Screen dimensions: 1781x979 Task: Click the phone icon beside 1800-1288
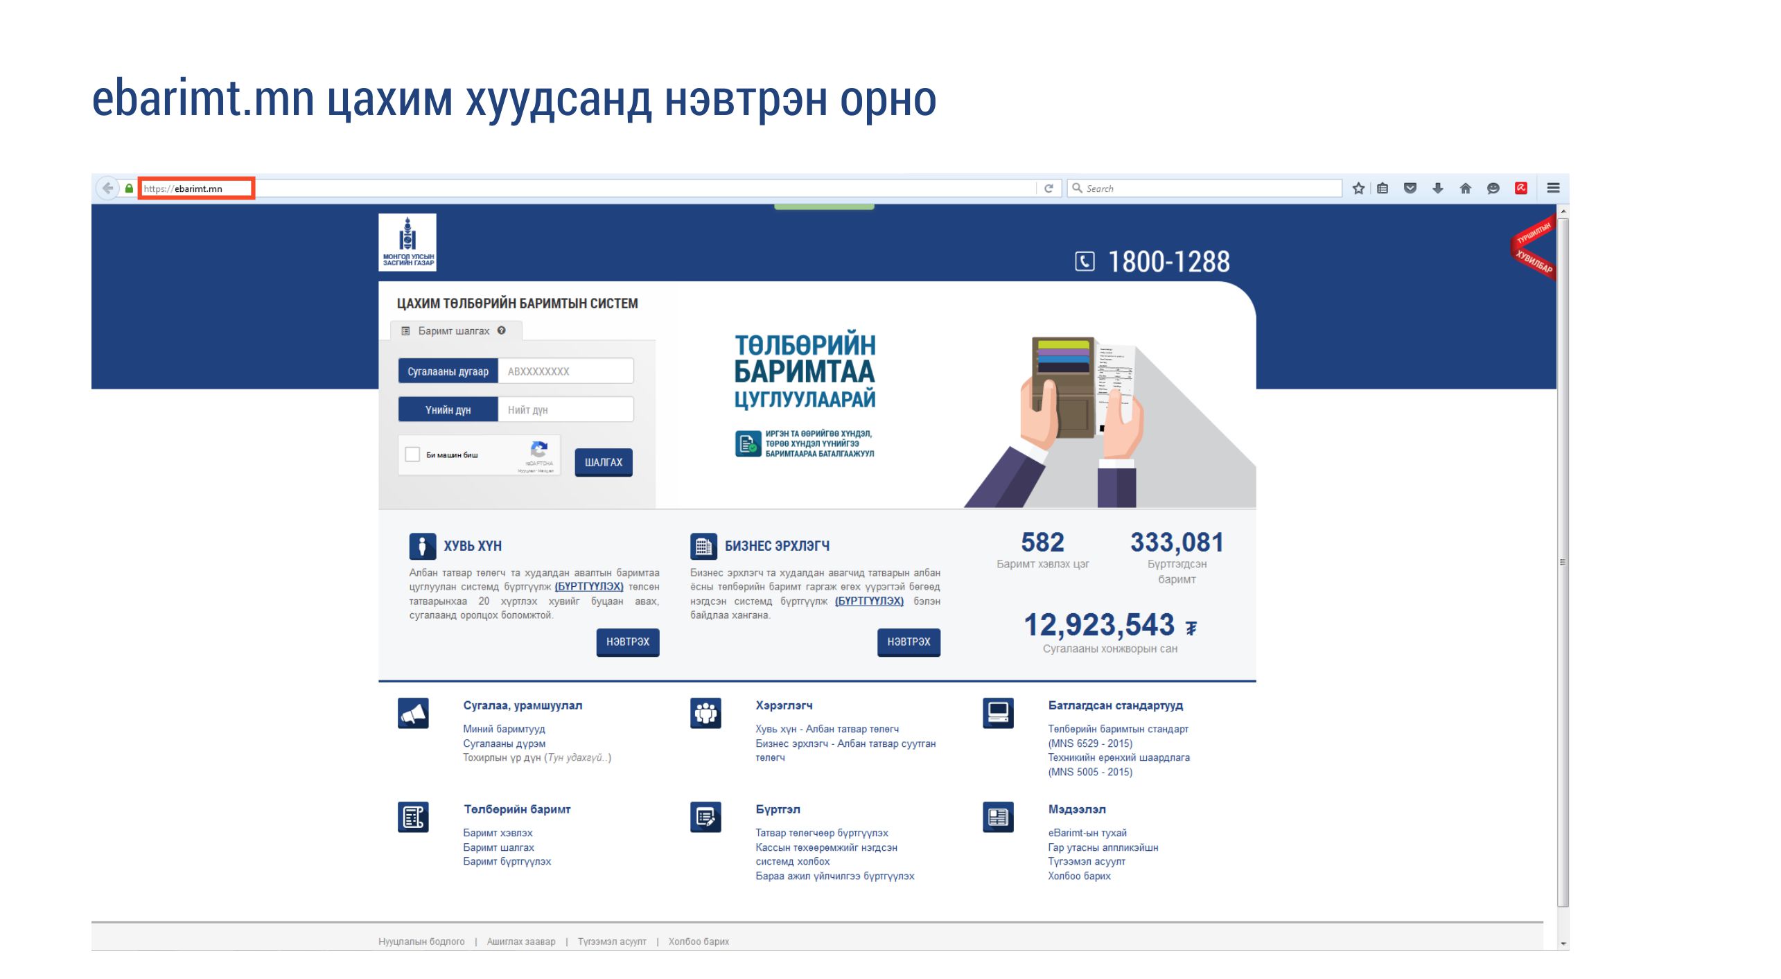[1085, 261]
